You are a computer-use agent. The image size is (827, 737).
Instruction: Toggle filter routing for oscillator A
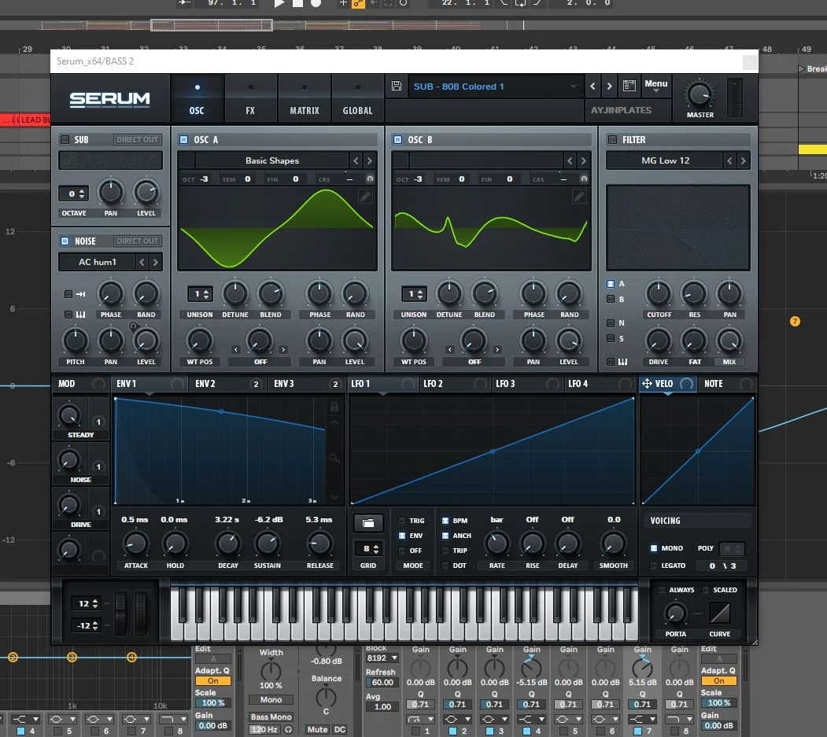611,284
